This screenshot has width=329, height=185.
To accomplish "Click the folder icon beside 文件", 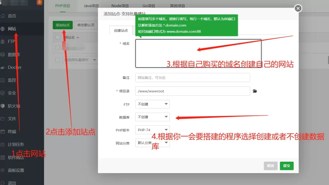I will [3, 119].
